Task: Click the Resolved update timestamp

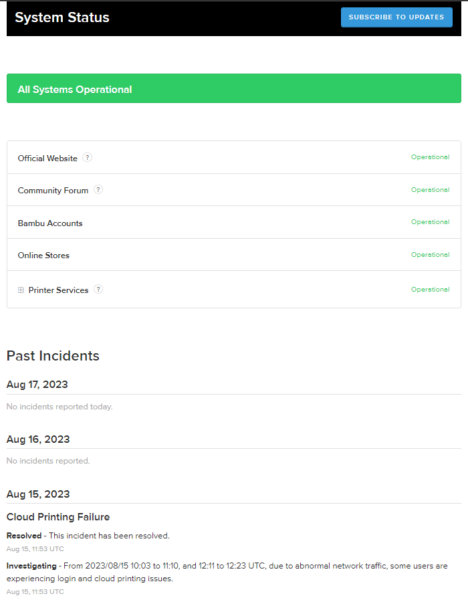Action: coord(35,548)
